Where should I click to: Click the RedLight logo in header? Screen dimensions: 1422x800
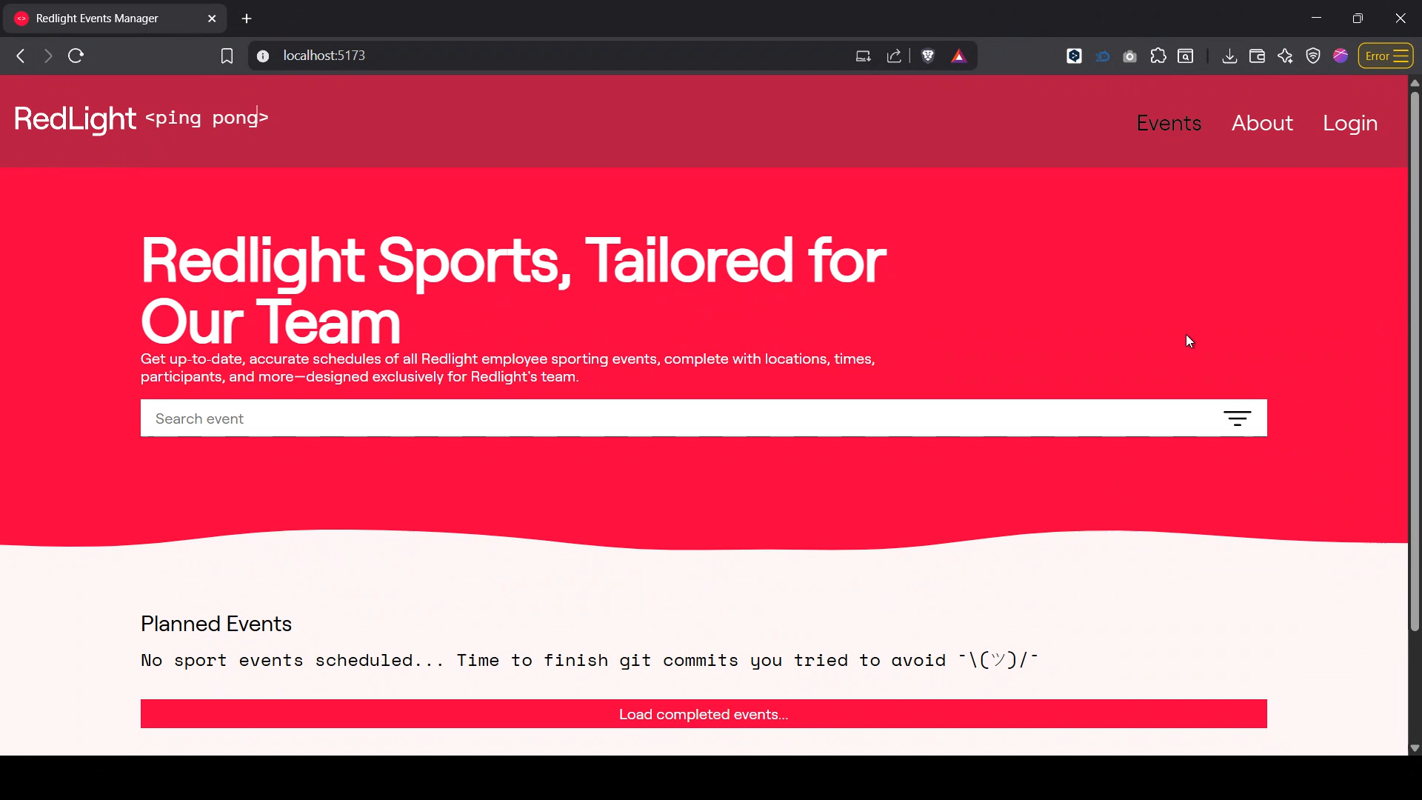(x=75, y=119)
